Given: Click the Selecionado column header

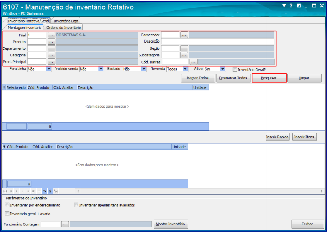Looking at the screenshot, I should [16, 87].
